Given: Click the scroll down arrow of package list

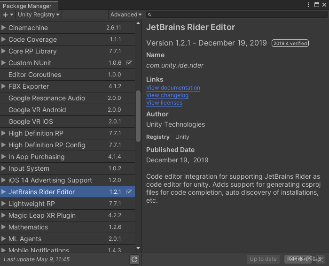Looking at the screenshot, I should (x=138, y=248).
